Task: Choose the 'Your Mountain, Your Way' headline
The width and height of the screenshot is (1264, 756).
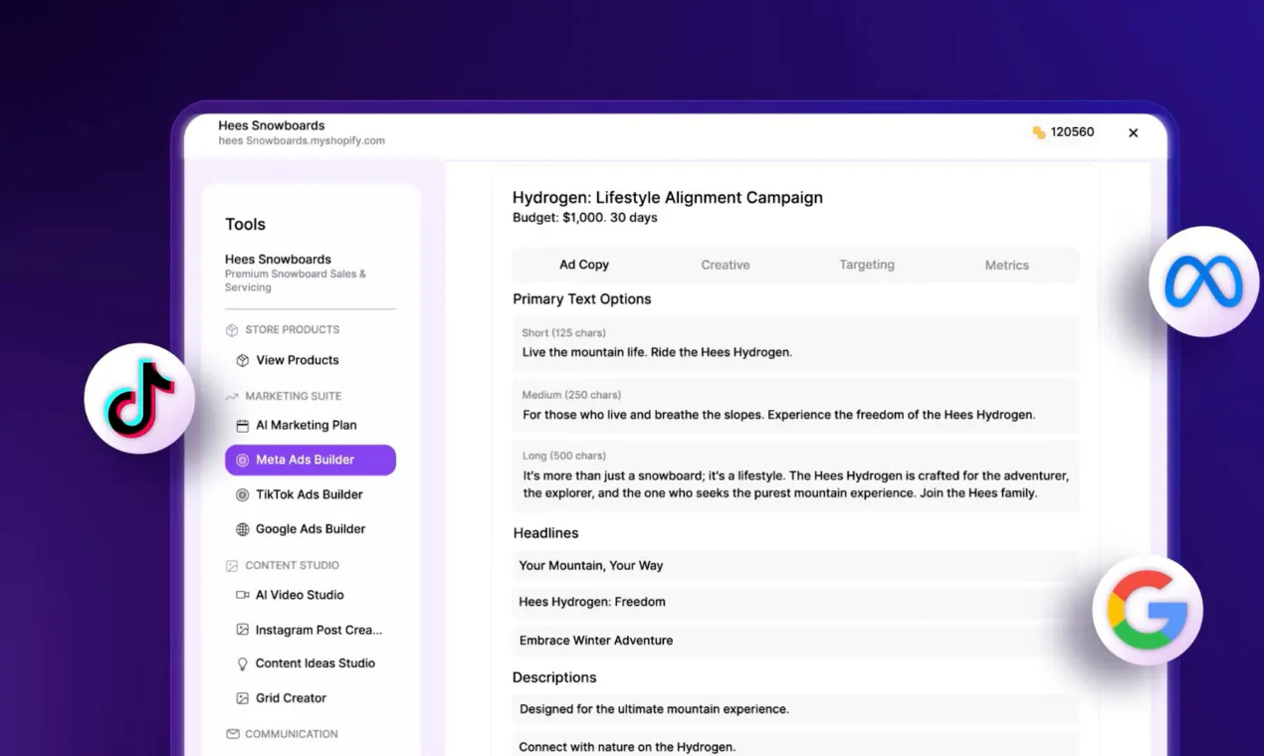Action: [x=796, y=566]
